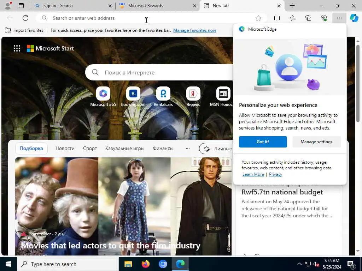Click the Import favorites icon
This screenshot has width=362, height=271.
click(x=8, y=30)
